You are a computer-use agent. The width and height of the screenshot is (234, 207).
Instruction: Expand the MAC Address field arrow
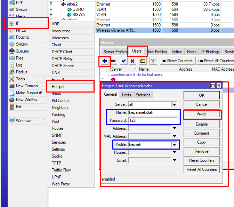[175, 136]
